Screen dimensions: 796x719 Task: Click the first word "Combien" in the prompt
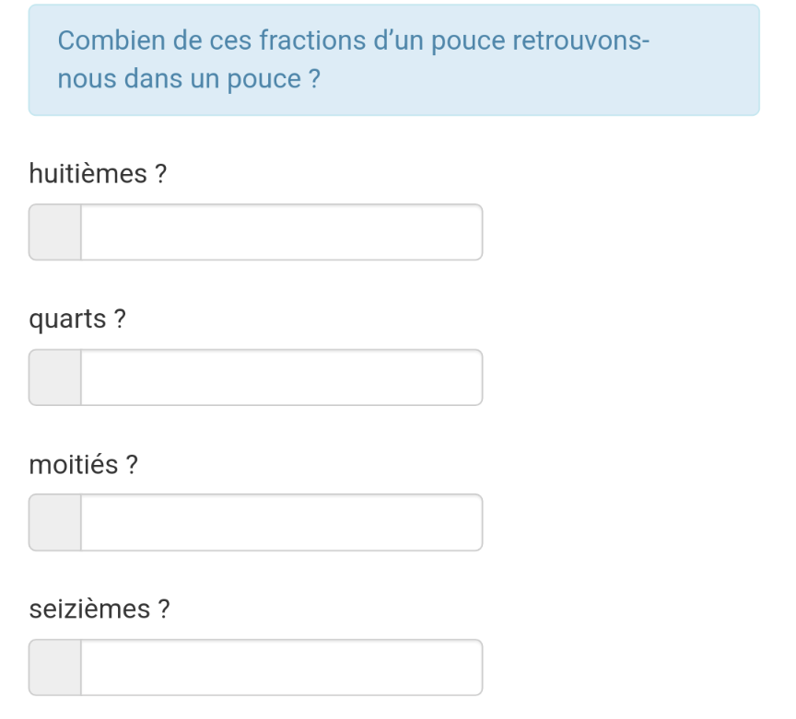(x=104, y=41)
